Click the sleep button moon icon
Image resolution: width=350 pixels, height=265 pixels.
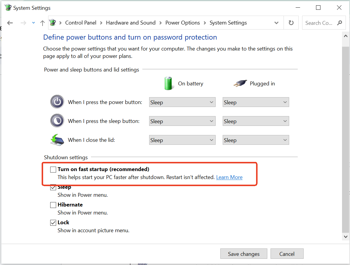pyautogui.click(x=57, y=121)
